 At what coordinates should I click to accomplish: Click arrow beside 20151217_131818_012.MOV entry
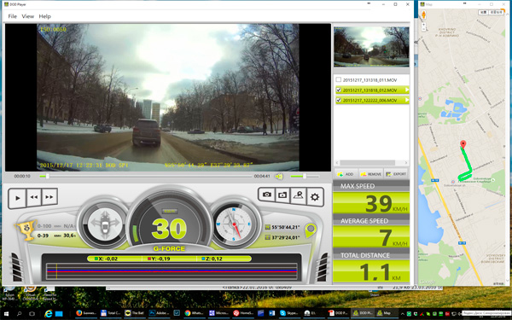(x=406, y=90)
